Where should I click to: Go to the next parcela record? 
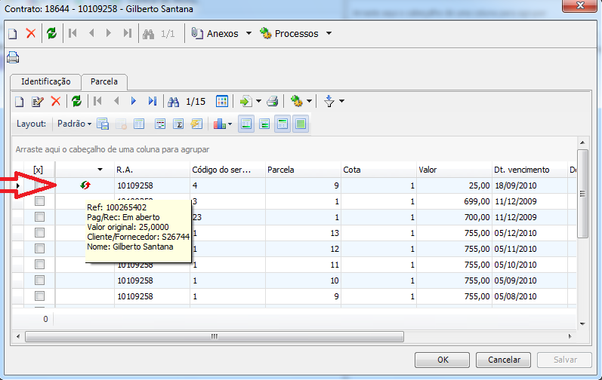(x=134, y=101)
